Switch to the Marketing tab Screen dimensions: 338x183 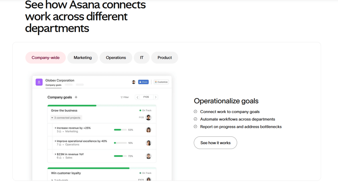coord(83,57)
